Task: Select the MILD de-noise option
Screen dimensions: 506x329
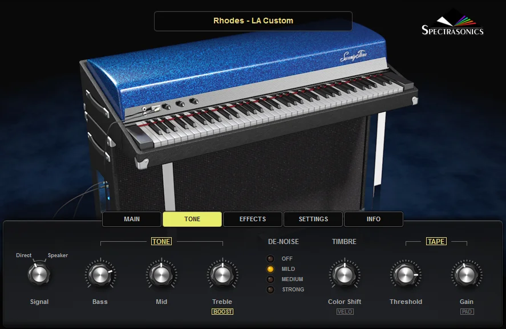Action: [270, 269]
